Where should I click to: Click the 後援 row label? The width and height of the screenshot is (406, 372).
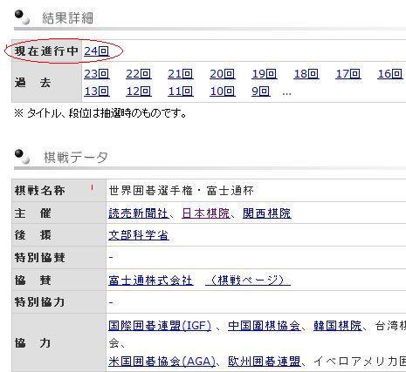(32, 235)
